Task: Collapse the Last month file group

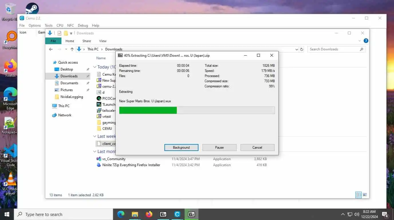Action: click(95, 152)
